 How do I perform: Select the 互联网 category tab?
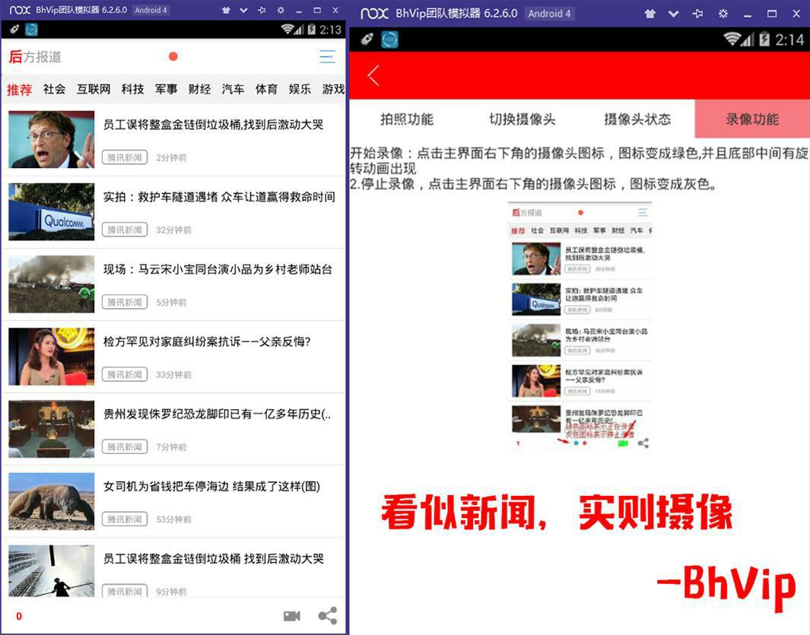[x=94, y=89]
